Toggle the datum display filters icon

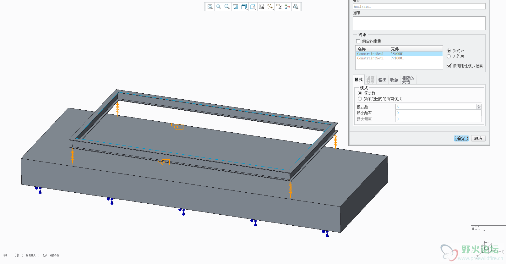(x=270, y=7)
